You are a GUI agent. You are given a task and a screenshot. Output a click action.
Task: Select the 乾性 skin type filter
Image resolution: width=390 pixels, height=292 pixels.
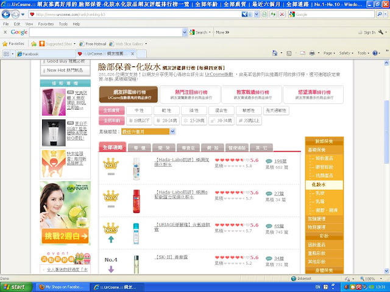[166, 111]
